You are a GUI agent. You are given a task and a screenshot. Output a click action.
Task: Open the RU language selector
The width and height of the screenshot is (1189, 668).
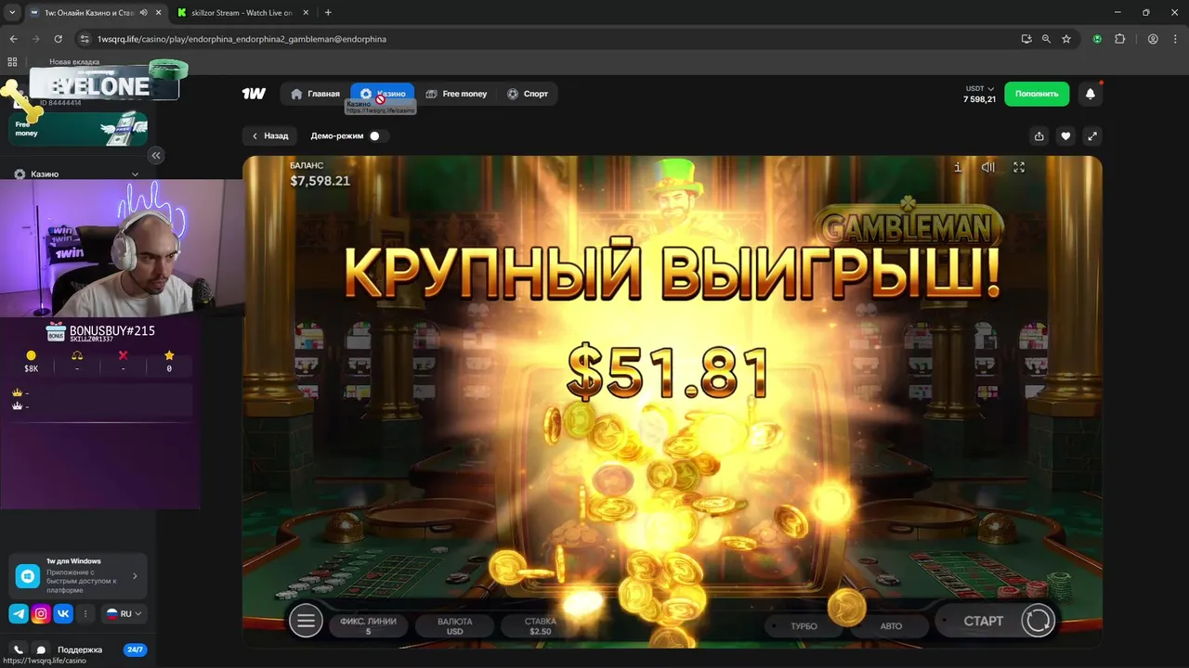(124, 613)
